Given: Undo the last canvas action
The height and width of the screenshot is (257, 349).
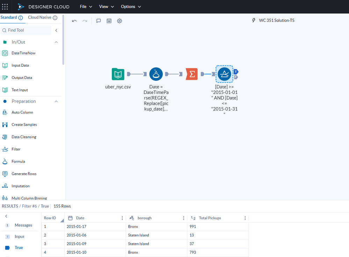Looking at the screenshot, I should click(x=74, y=21).
